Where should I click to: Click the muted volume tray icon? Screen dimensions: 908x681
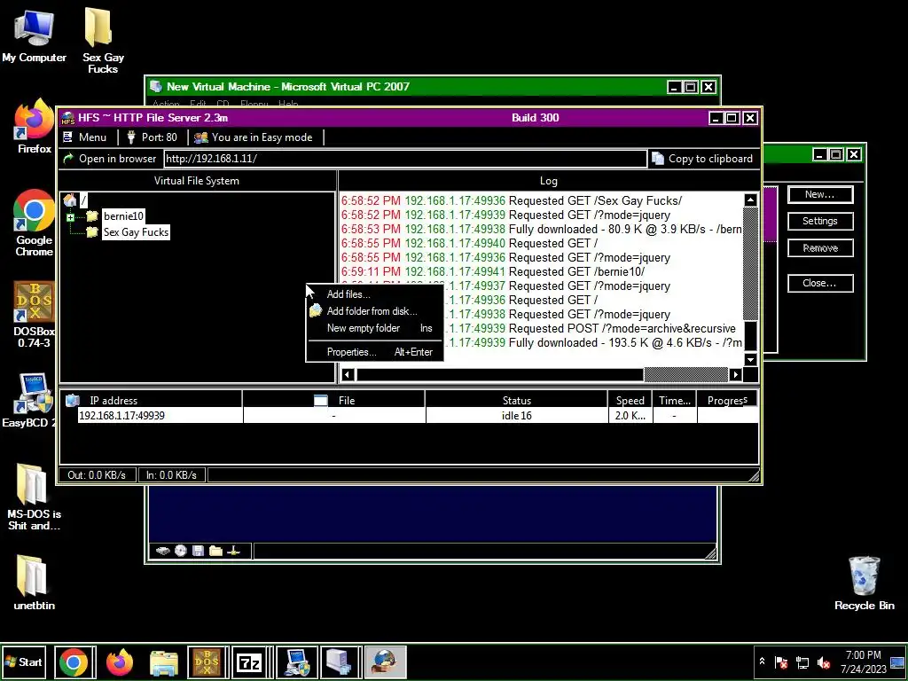823,662
